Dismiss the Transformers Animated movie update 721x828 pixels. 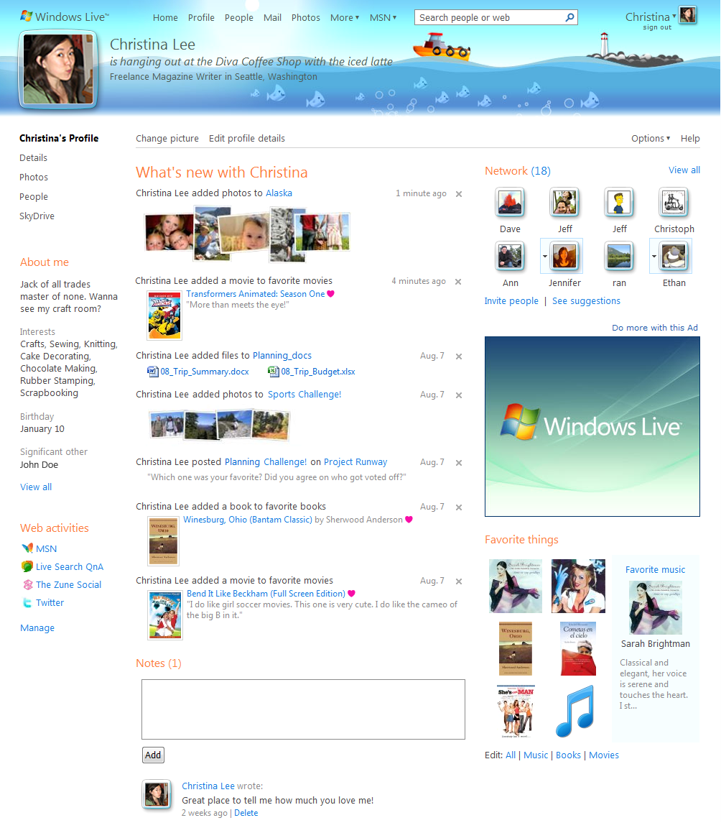coord(458,282)
